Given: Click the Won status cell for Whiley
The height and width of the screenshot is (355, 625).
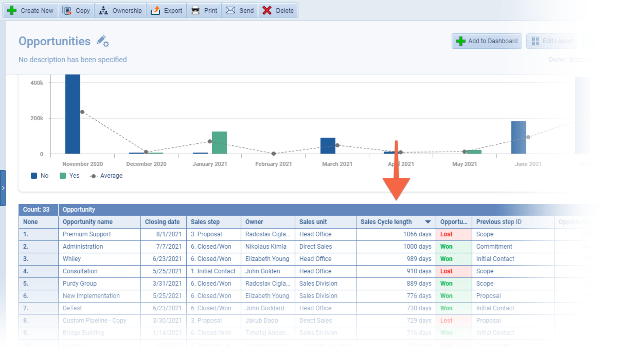Looking at the screenshot, I should (447, 259).
